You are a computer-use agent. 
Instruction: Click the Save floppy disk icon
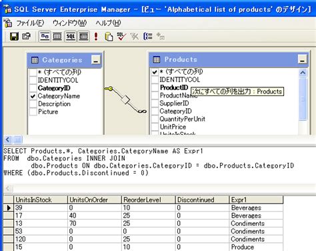tap(14, 37)
